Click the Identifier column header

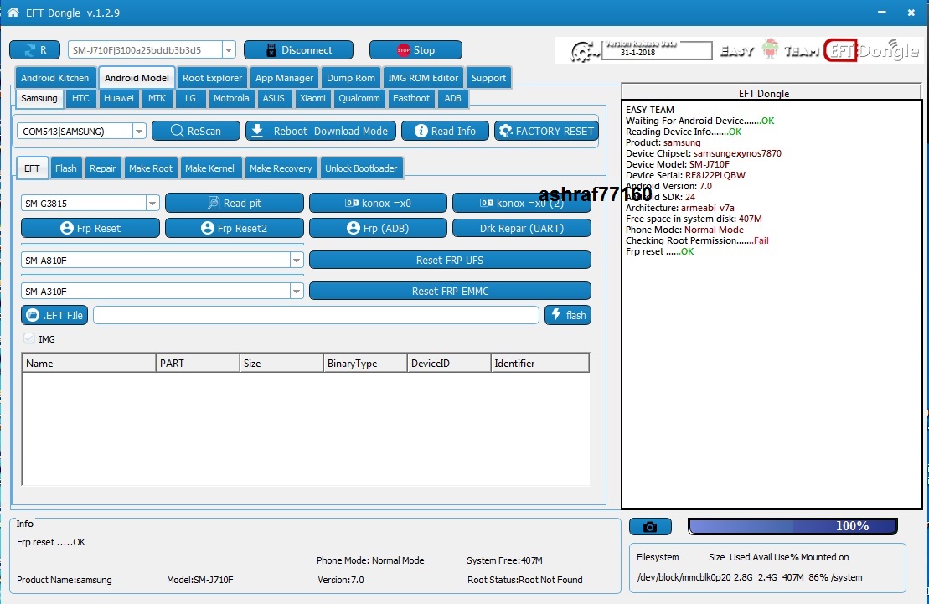pyautogui.click(x=540, y=363)
